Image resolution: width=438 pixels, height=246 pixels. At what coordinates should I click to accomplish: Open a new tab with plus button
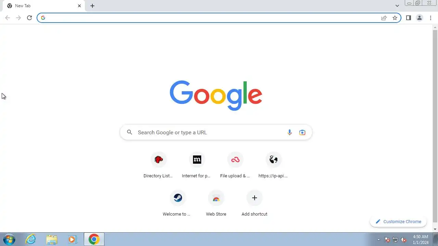tap(92, 6)
